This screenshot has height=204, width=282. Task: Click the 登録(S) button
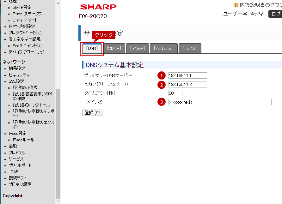tap(92, 113)
